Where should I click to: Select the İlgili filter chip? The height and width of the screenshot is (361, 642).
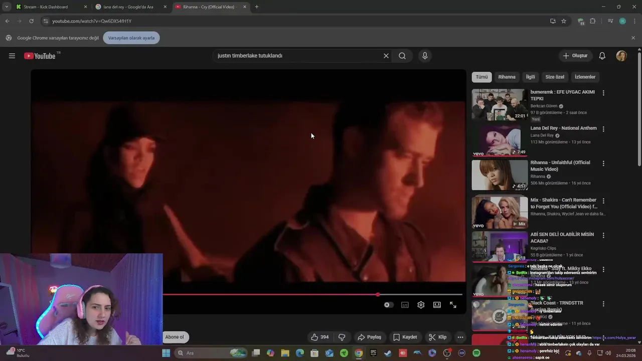tap(530, 77)
